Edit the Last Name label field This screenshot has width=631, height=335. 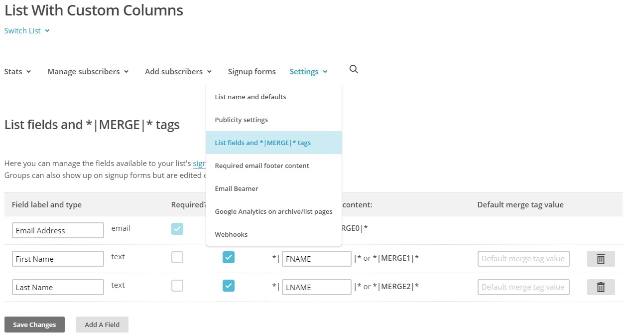58,287
